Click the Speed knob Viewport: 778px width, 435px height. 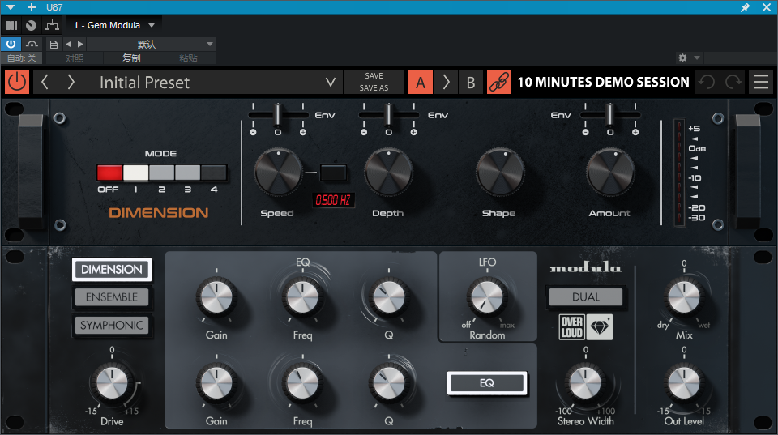click(x=278, y=172)
